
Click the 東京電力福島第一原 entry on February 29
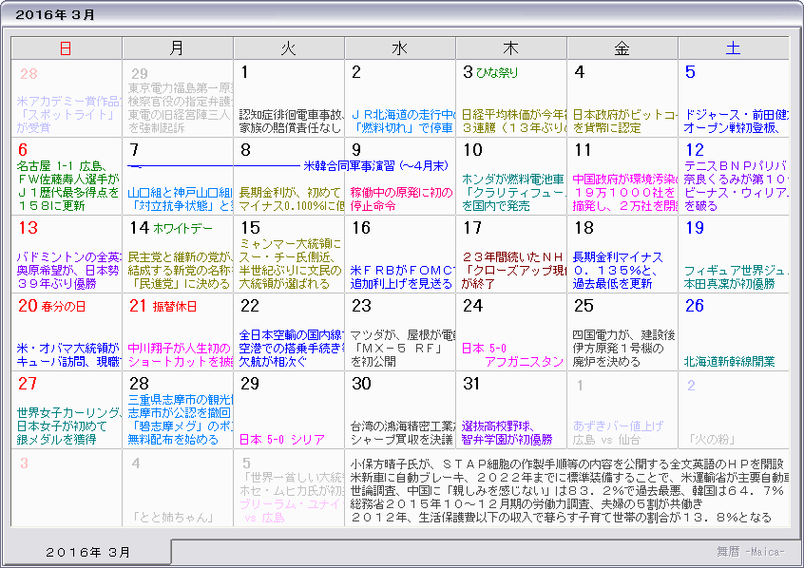[180, 107]
